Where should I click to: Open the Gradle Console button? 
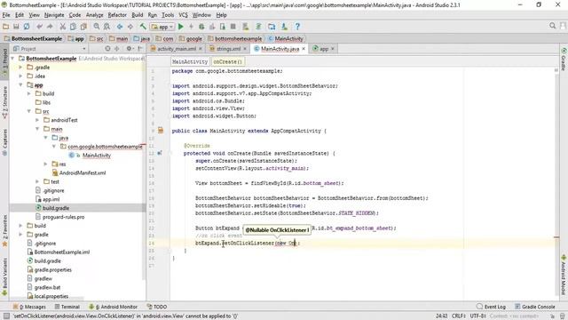click(535, 307)
